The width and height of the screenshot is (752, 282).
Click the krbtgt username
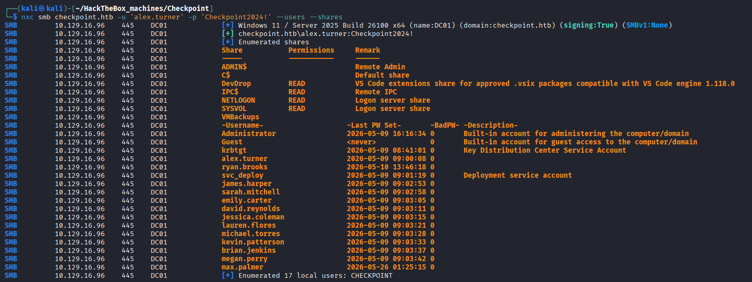click(x=234, y=150)
